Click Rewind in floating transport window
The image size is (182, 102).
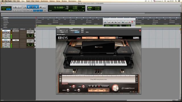112,22
